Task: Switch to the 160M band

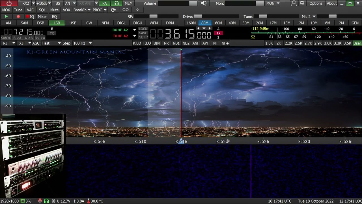Action: [x=191, y=23]
